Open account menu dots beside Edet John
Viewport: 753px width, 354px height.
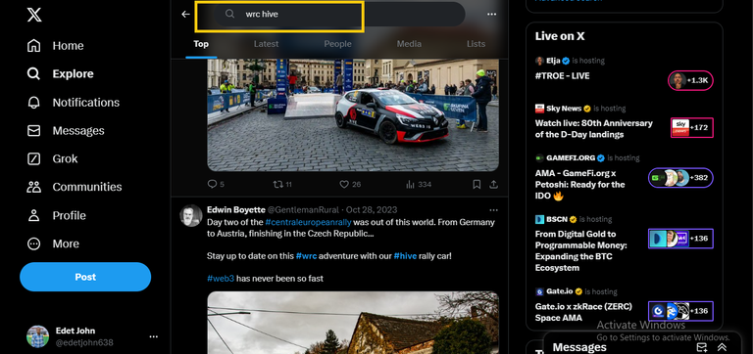[x=154, y=336]
